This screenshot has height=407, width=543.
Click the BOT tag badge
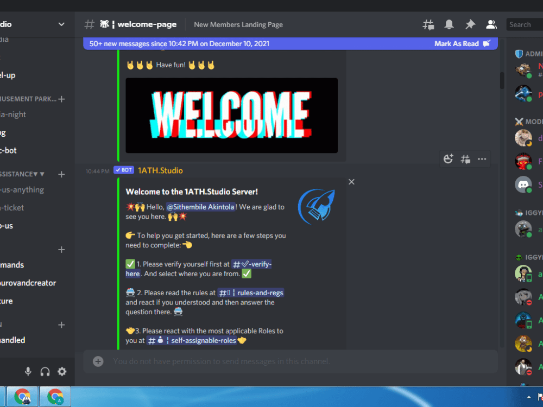pos(124,170)
